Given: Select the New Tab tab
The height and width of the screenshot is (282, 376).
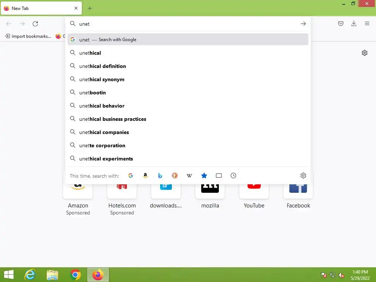Looking at the screenshot, I should [x=41, y=8].
